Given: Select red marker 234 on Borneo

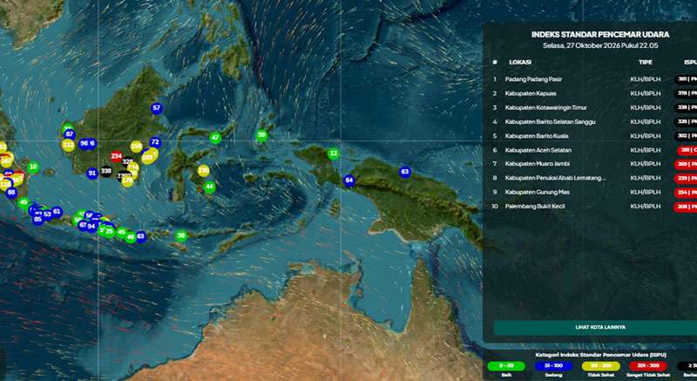Looking at the screenshot, I should (117, 156).
